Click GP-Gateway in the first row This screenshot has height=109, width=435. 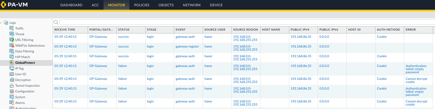[x=98, y=37]
